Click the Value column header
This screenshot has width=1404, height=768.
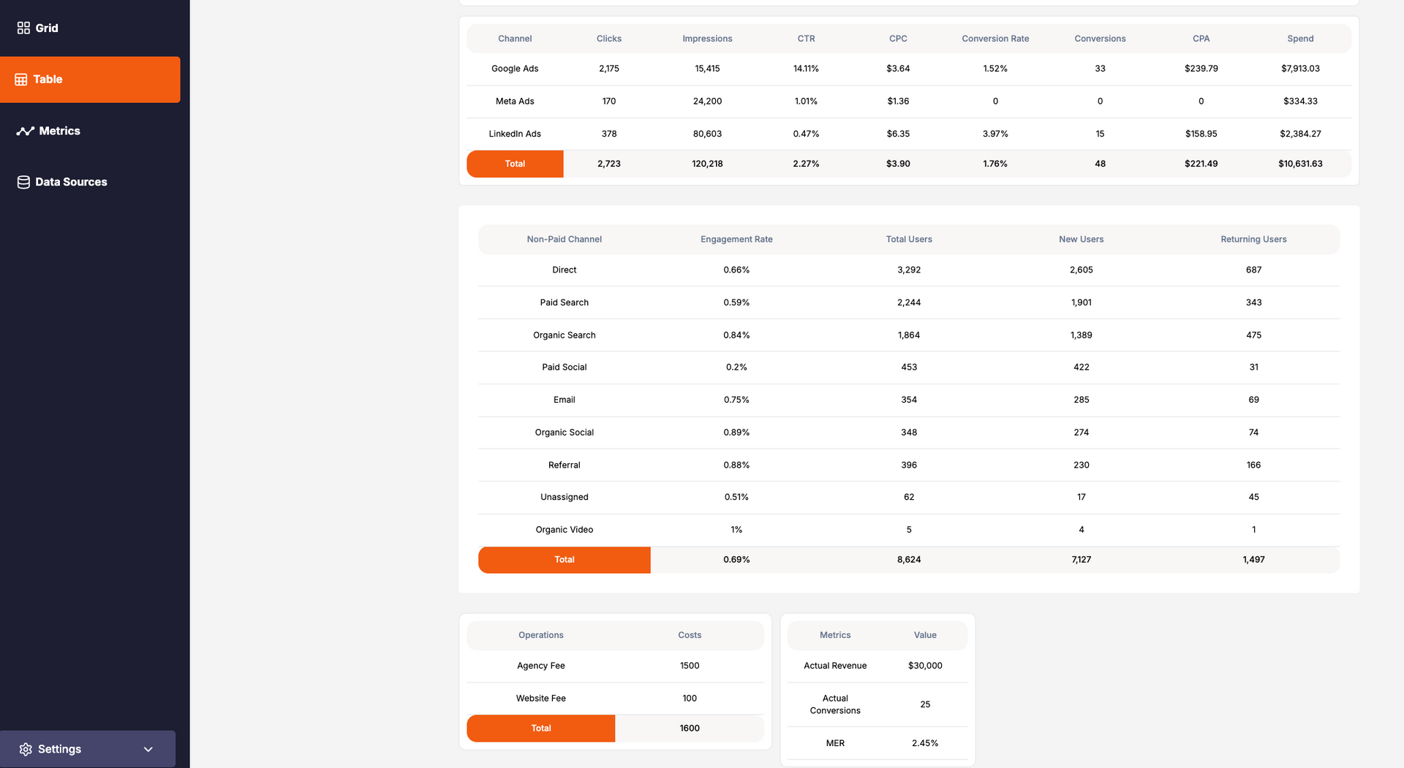[x=925, y=636]
